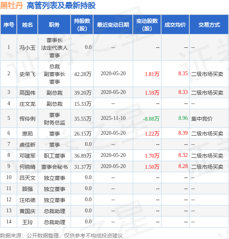The width and height of the screenshot is (229, 239).
Task: Click the change amount 1.70万
Action: (152, 155)
